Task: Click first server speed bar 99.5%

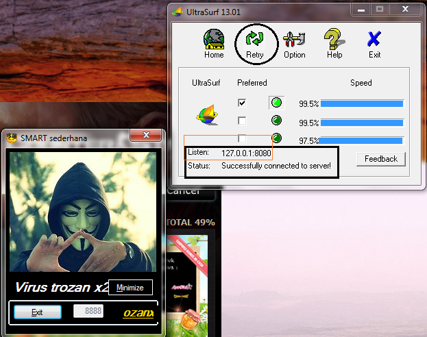Action: 362,103
